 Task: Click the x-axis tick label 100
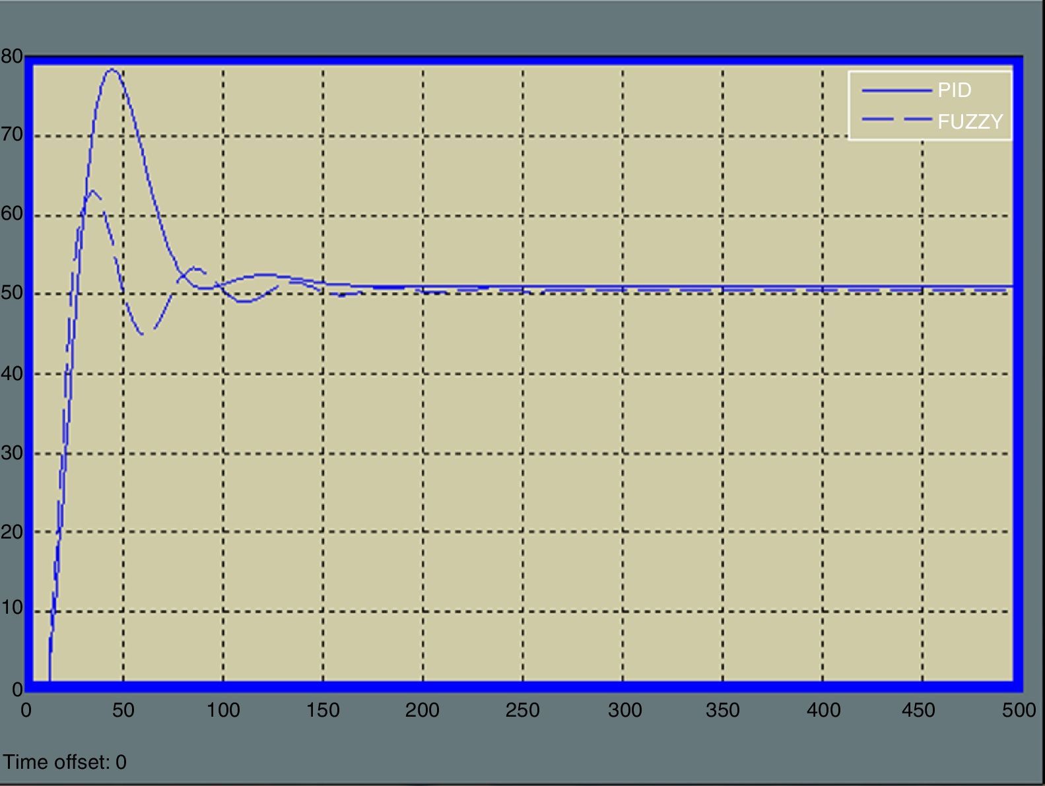click(x=223, y=710)
